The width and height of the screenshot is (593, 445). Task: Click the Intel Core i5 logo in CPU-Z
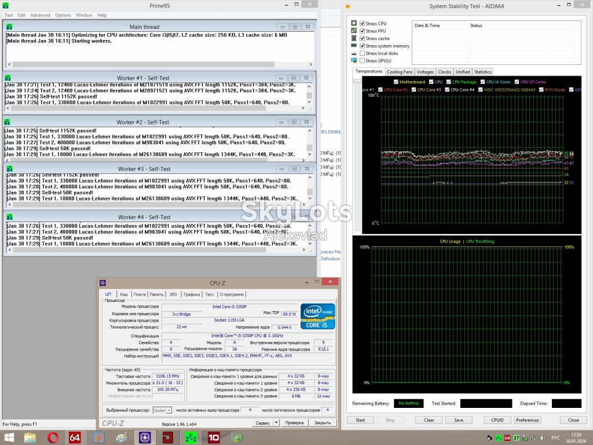[x=318, y=316]
